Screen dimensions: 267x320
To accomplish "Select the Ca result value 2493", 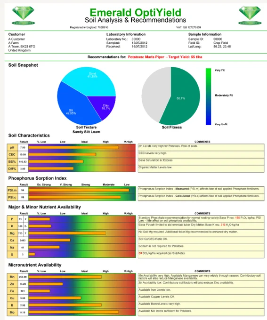I will (x=23, y=240).
